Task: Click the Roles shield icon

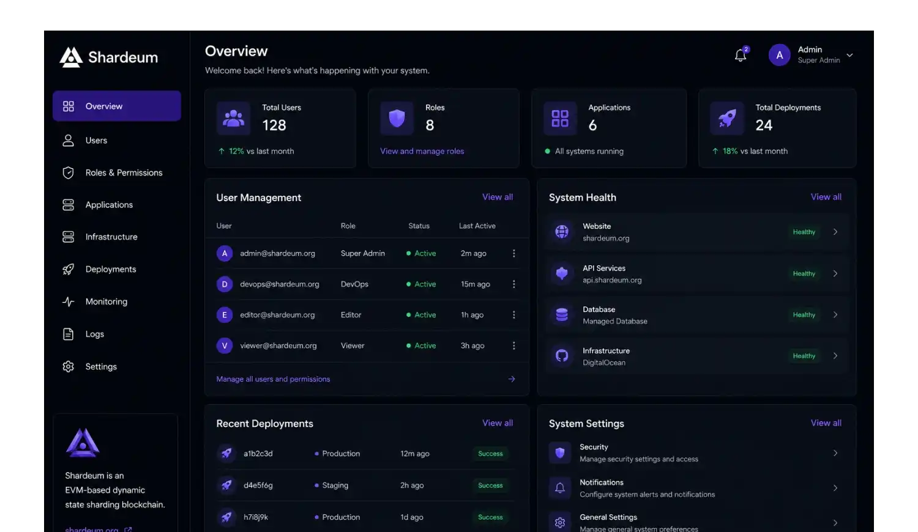Action: click(x=397, y=118)
